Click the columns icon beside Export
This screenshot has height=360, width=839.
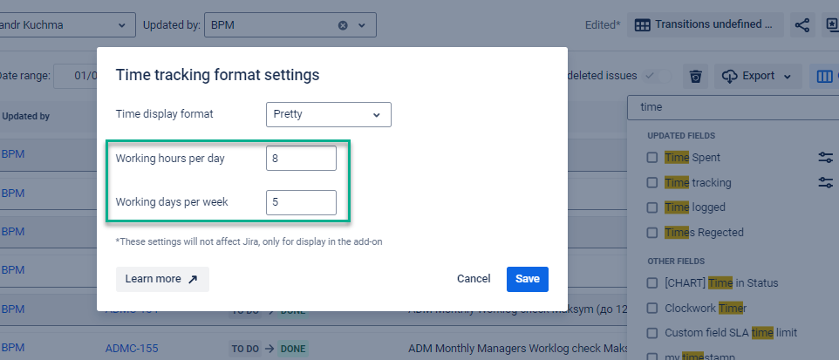824,77
